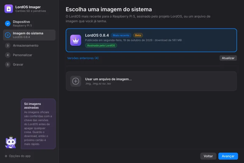Click the Beta badge
Image resolution: width=244 pixels, height=163 pixels.
(138, 35)
